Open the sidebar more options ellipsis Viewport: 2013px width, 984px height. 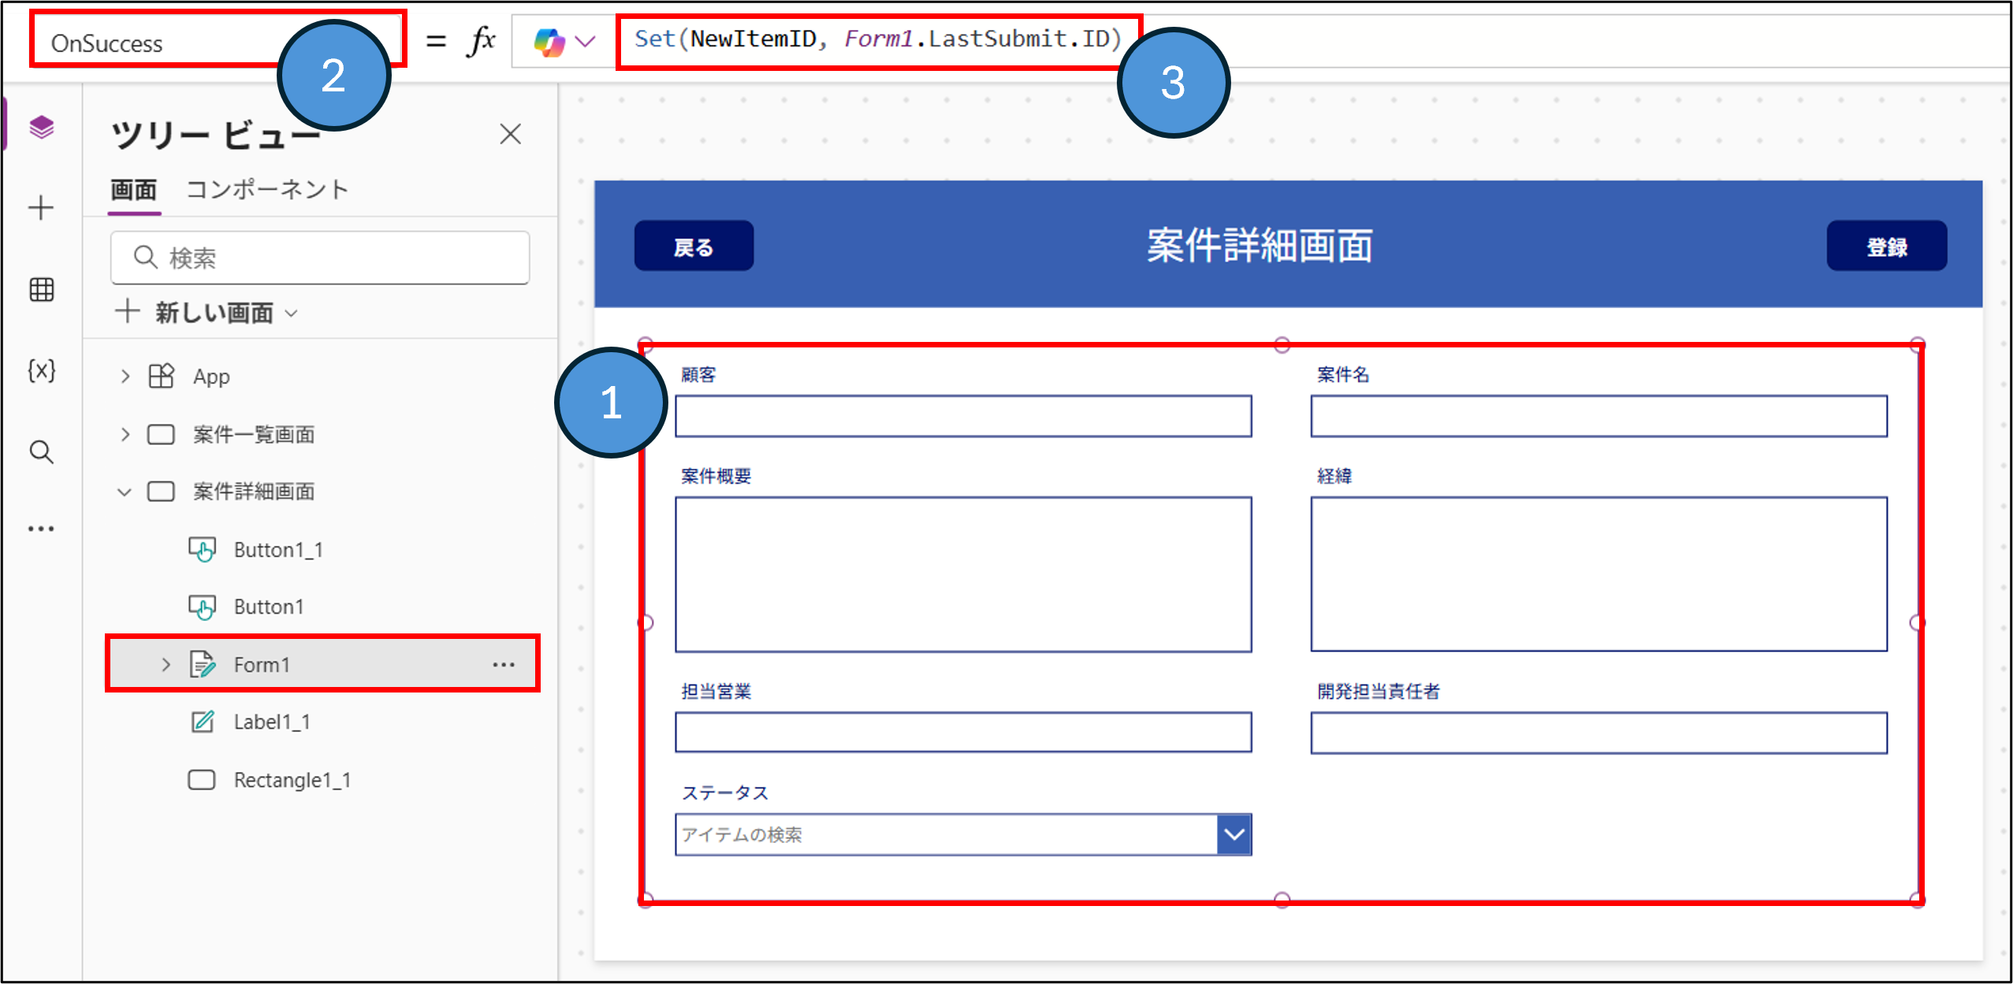click(x=41, y=529)
